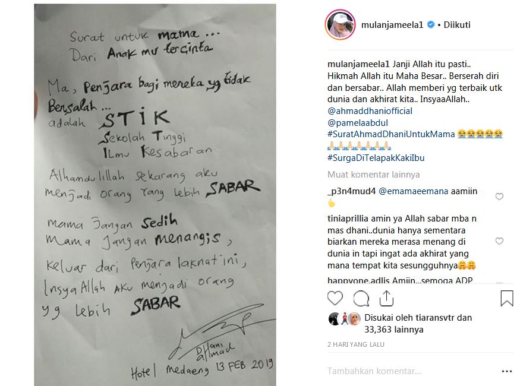Save the post with the bookmark icon

pos(507,298)
